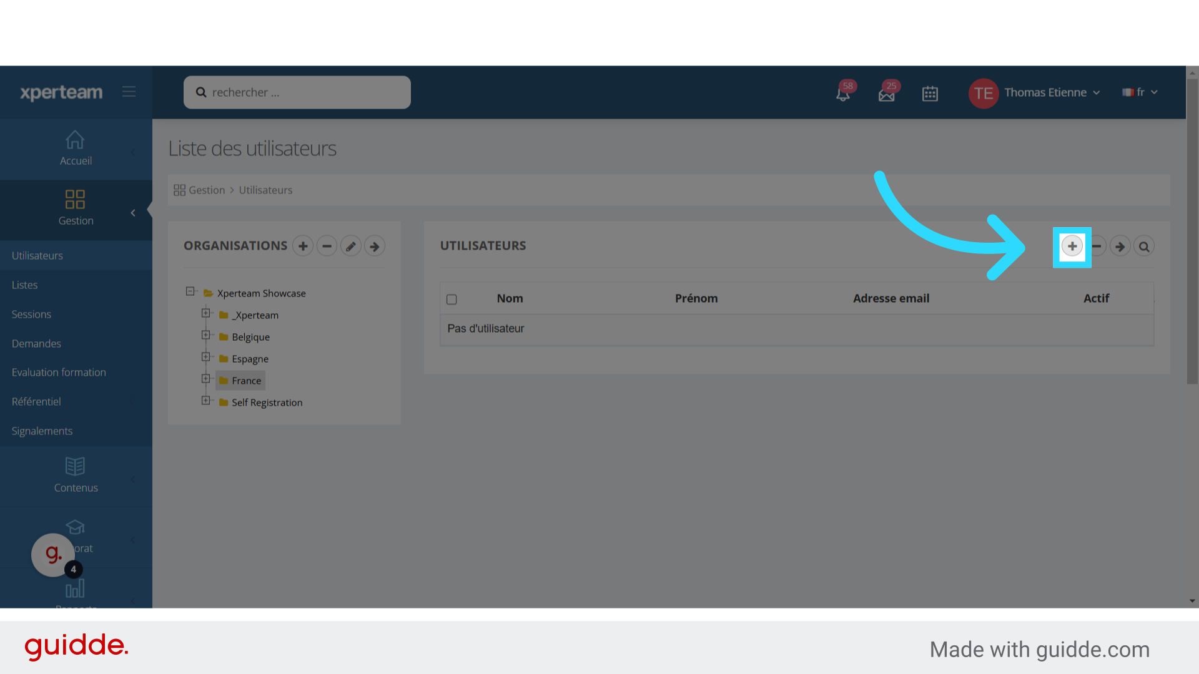Click the remove organisation minus icon
Screen dimensions: 1199x674
[327, 247]
